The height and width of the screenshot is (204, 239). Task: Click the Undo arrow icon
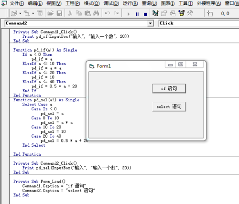click(x=108, y=13)
